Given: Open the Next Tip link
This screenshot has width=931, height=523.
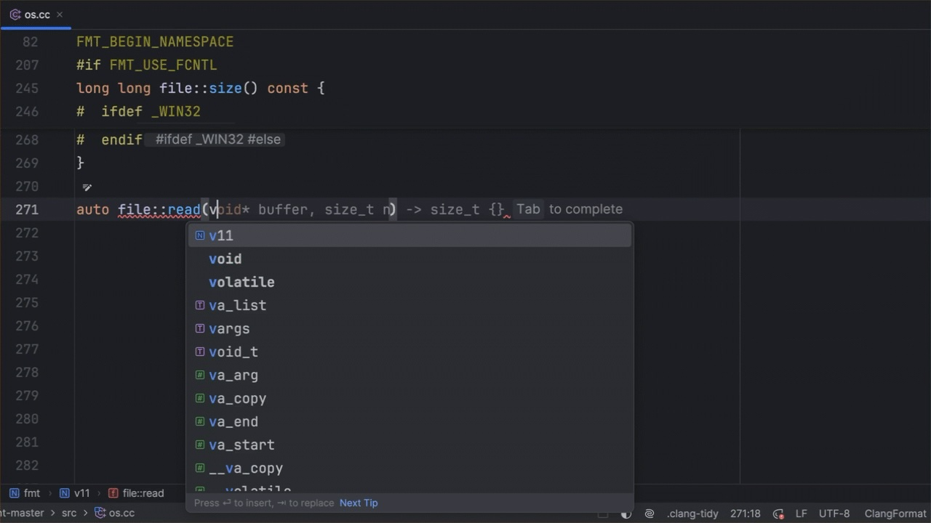Looking at the screenshot, I should 359,503.
